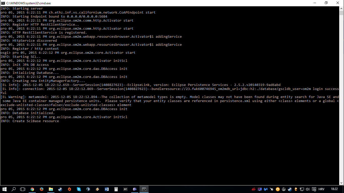Image resolution: width=344 pixels, height=193 pixels.
Task: Open the 18:22 taskbar clock
Action: tap(334, 189)
